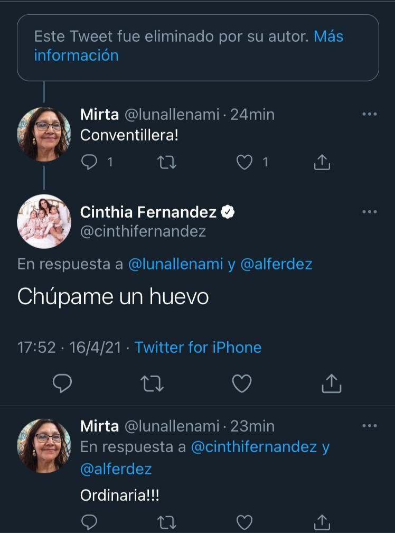Like Mirta's "Conventillera!" tweet
Screen dimensions: 395x533
pyautogui.click(x=244, y=163)
